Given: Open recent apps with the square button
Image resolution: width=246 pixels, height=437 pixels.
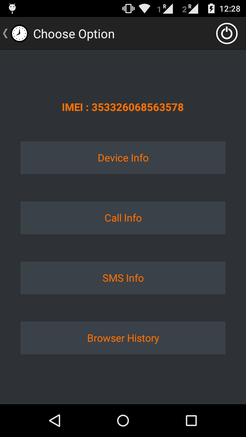Looking at the screenshot, I should [x=191, y=420].
